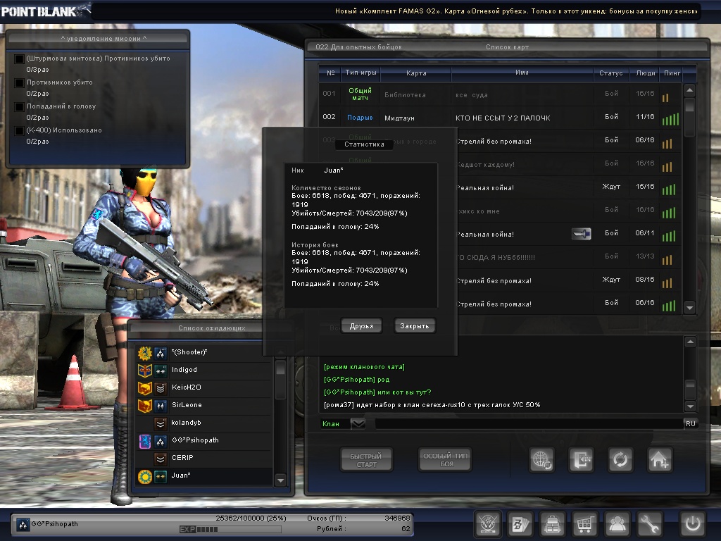721x541 pixels.
Task: Click 'Закрыть' to close statistics popup
Action: 414,325
